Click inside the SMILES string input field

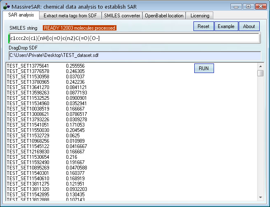[x=134, y=38]
